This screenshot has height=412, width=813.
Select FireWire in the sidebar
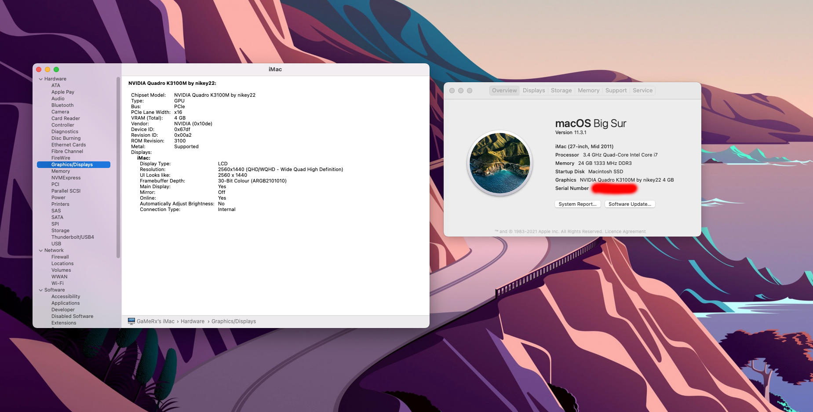[61, 158]
